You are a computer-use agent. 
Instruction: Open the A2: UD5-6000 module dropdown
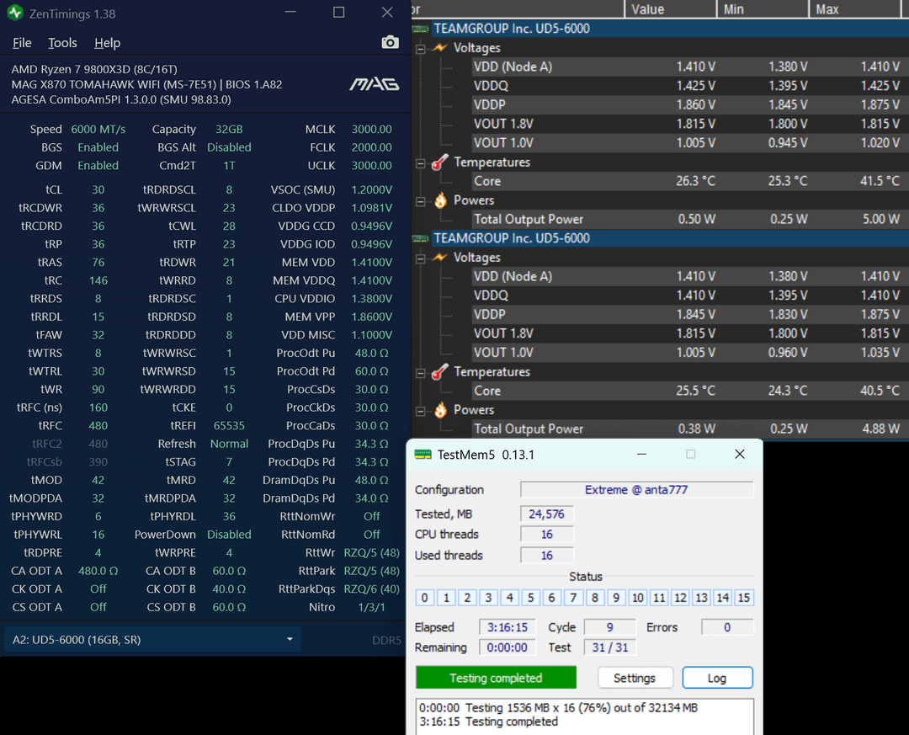(x=153, y=640)
